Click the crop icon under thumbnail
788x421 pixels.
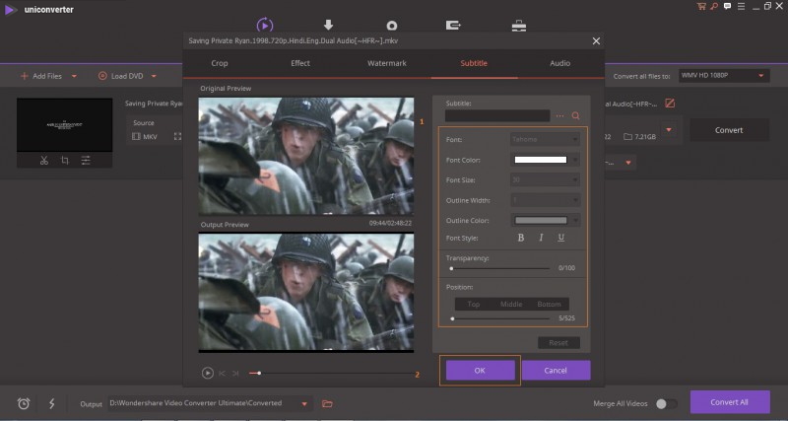click(65, 161)
